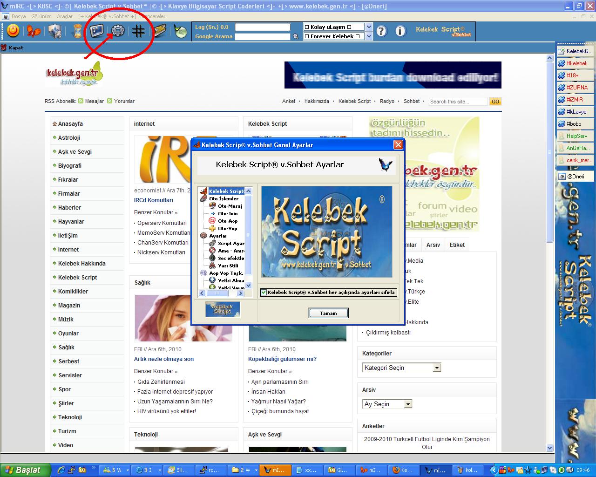Open the Haberler sidebar link
The height and width of the screenshot is (477, 596).
(69, 208)
